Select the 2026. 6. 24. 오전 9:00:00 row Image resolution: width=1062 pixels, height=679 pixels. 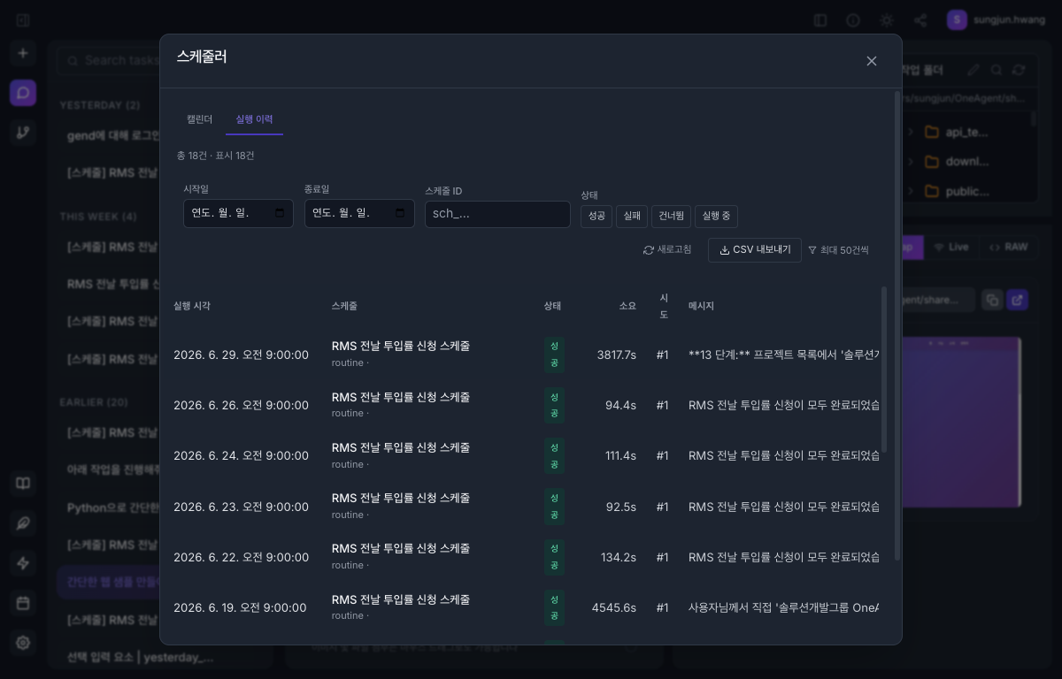526,455
